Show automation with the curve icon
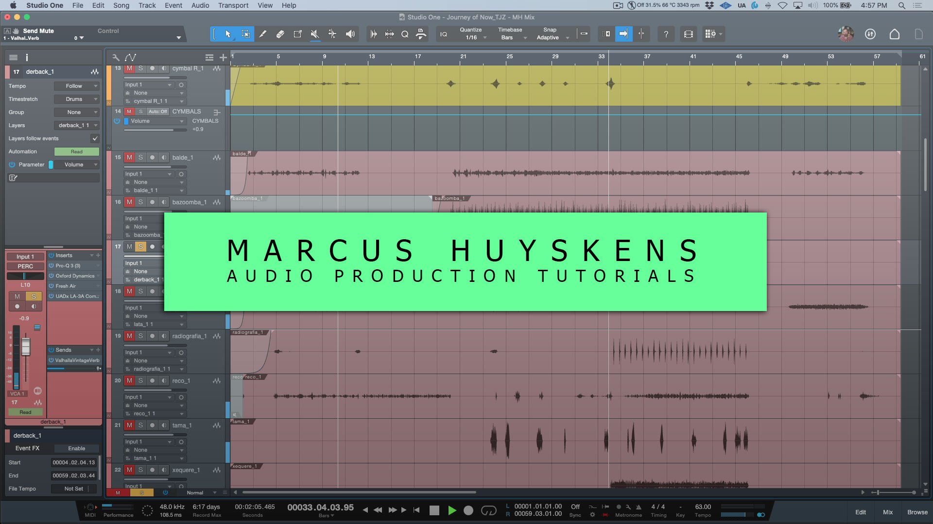 (130, 57)
